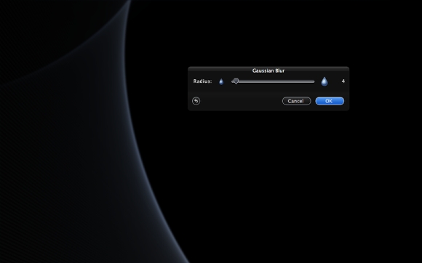Click the large water drop icon

pyautogui.click(x=325, y=81)
